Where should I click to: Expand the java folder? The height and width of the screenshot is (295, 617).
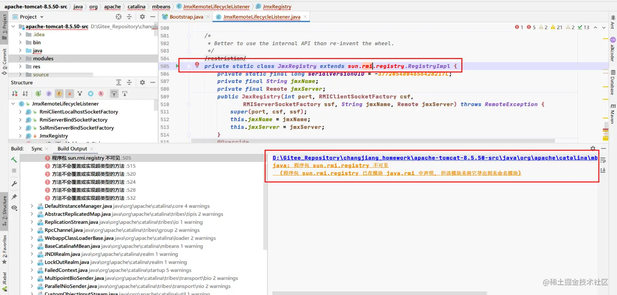[20, 50]
